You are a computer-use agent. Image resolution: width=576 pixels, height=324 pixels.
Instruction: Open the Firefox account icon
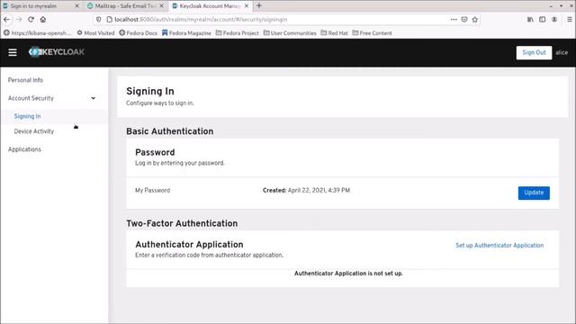coord(554,20)
